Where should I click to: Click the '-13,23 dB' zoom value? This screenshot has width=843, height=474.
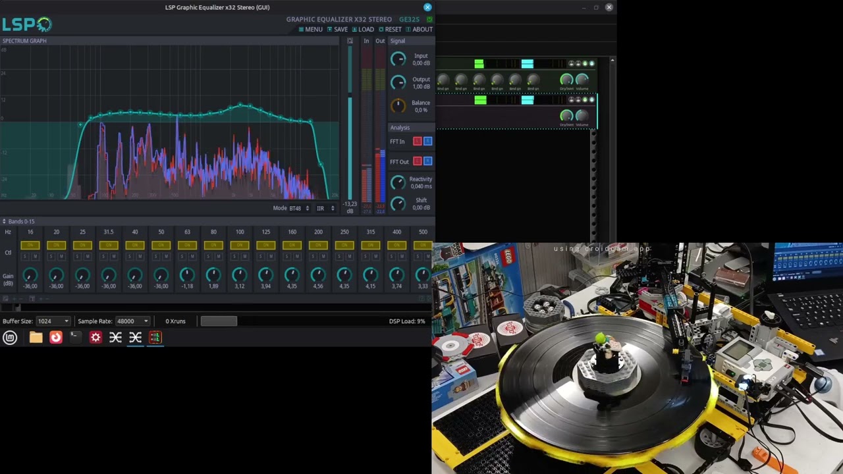350,207
